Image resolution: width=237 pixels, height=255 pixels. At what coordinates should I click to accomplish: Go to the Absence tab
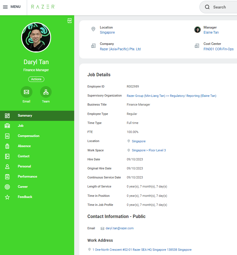click(37, 146)
